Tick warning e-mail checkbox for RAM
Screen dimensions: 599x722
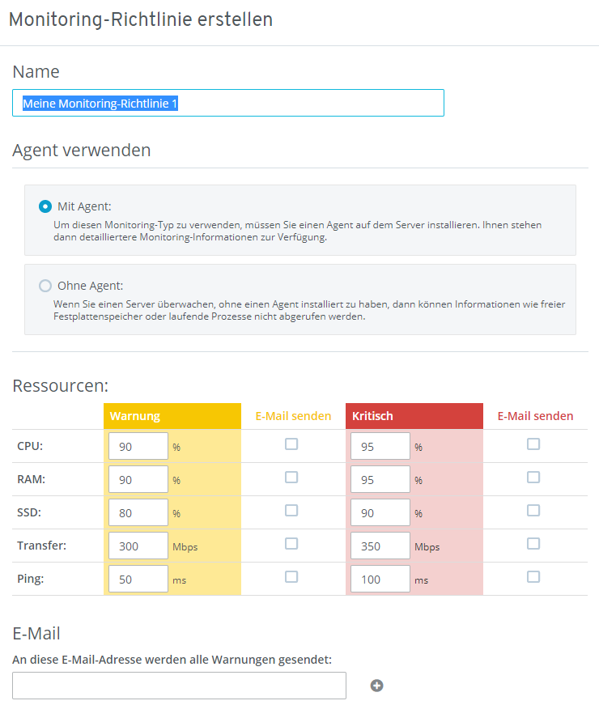(x=291, y=478)
